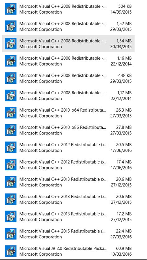This screenshot has height=260, width=147.
Task: Click the icon beside the 1,52 MB entry
Action: tap(11, 26)
